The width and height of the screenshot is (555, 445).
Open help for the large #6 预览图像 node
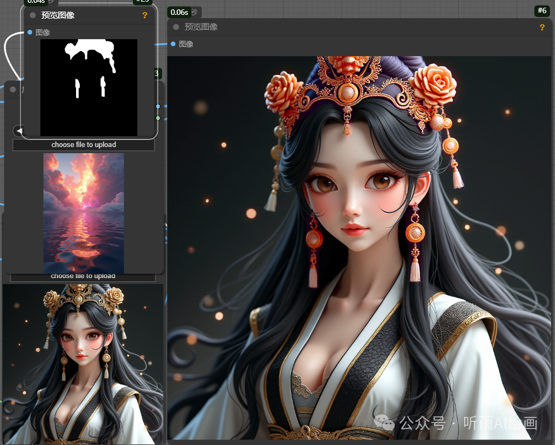(x=542, y=27)
